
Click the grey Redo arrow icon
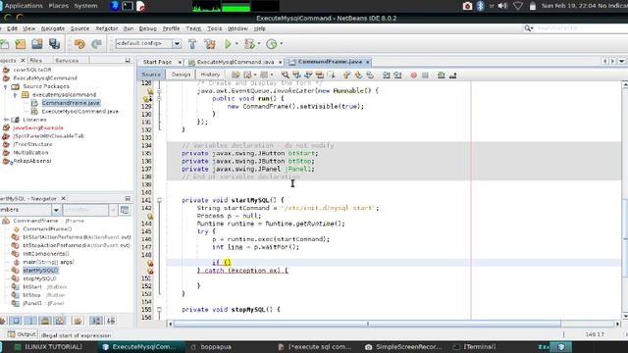point(96,44)
